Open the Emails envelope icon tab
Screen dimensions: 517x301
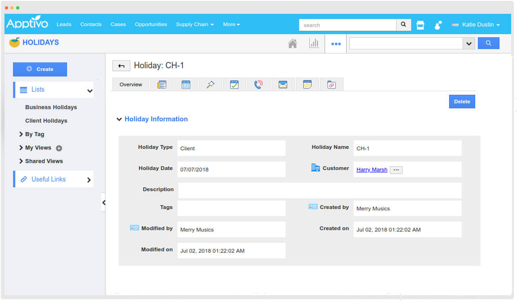tap(283, 84)
